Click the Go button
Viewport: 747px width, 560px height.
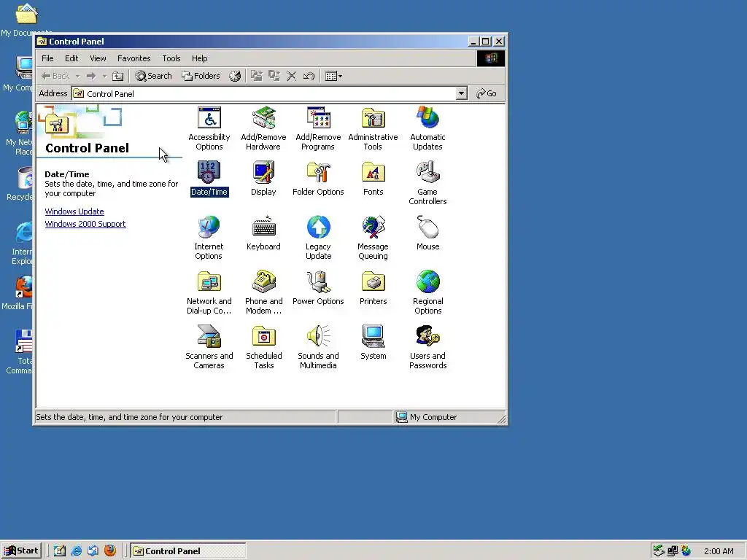pos(487,93)
